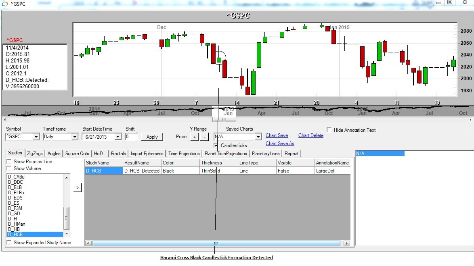Toggle the Candlesticks checkbox
The image size is (474, 266).
click(x=217, y=145)
